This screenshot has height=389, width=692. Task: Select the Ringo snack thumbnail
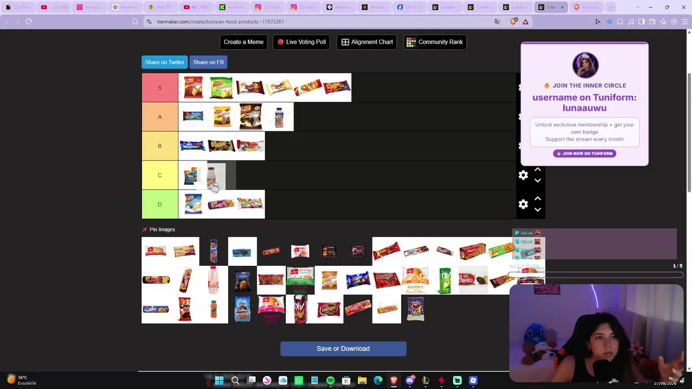[329, 309]
